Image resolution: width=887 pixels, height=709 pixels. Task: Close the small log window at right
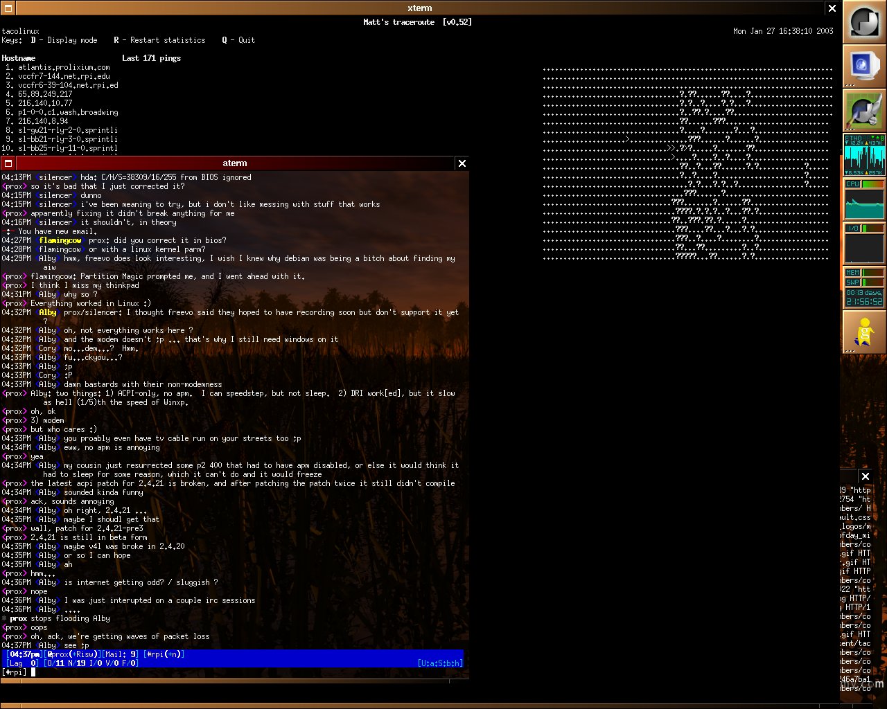[865, 476]
